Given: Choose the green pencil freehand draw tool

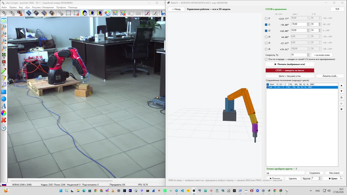Looking at the screenshot, I should (x=4, y=71).
